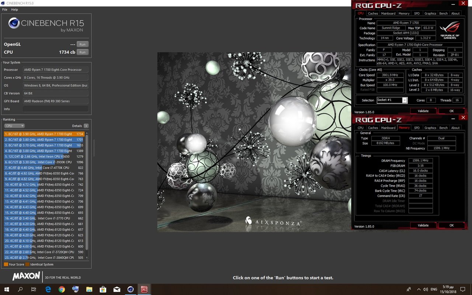
Task: Click the Cinebench window title icon
Action: 3,3
